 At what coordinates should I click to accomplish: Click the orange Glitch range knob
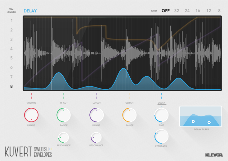click(129, 115)
